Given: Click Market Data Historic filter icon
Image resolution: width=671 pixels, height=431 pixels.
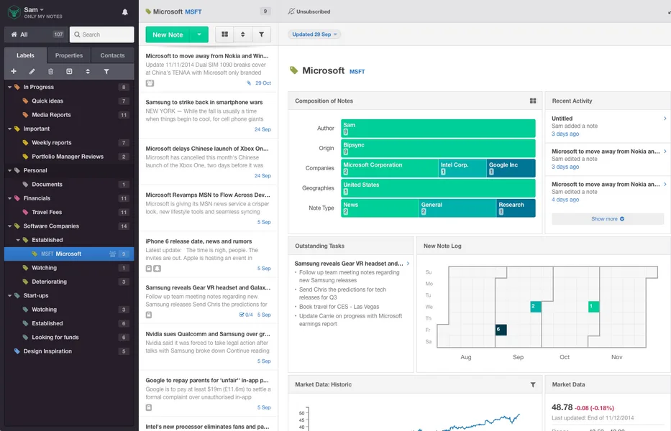Looking at the screenshot, I should 533,384.
